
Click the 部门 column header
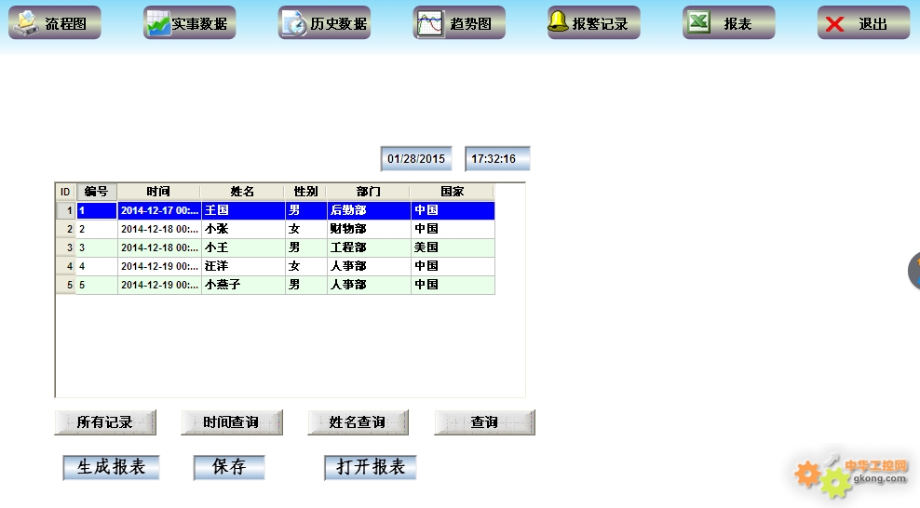[368, 192]
